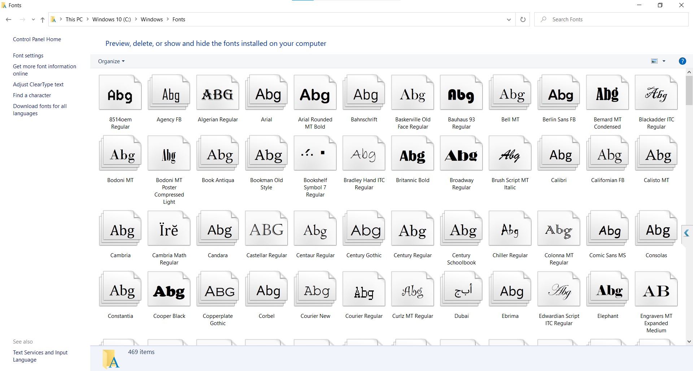The width and height of the screenshot is (693, 371).
Task: Select the Colonna MT Regular font icon
Action: [559, 228]
